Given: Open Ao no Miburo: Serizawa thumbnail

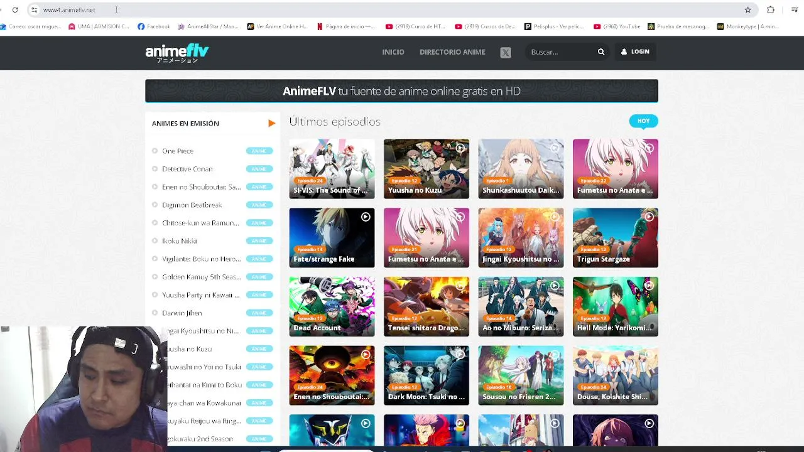Looking at the screenshot, I should pyautogui.click(x=521, y=306).
